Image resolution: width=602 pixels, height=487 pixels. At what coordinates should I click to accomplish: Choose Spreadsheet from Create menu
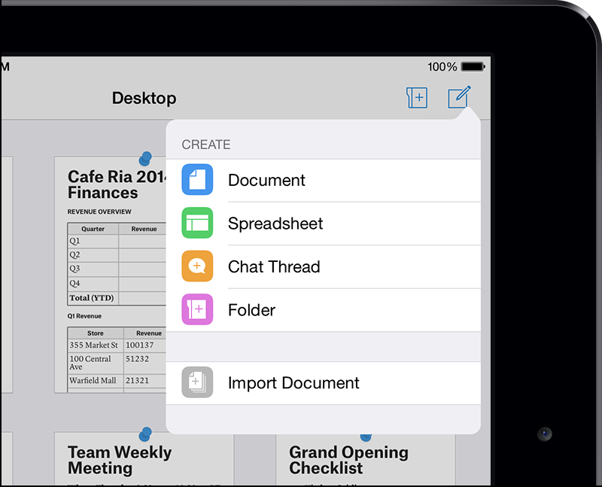point(324,224)
